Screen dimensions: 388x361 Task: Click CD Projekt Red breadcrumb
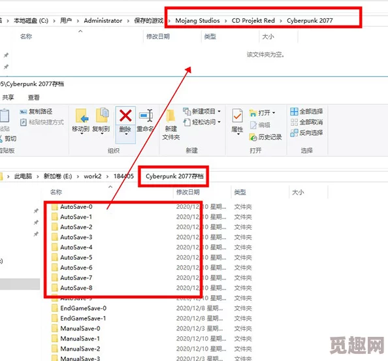(x=253, y=20)
